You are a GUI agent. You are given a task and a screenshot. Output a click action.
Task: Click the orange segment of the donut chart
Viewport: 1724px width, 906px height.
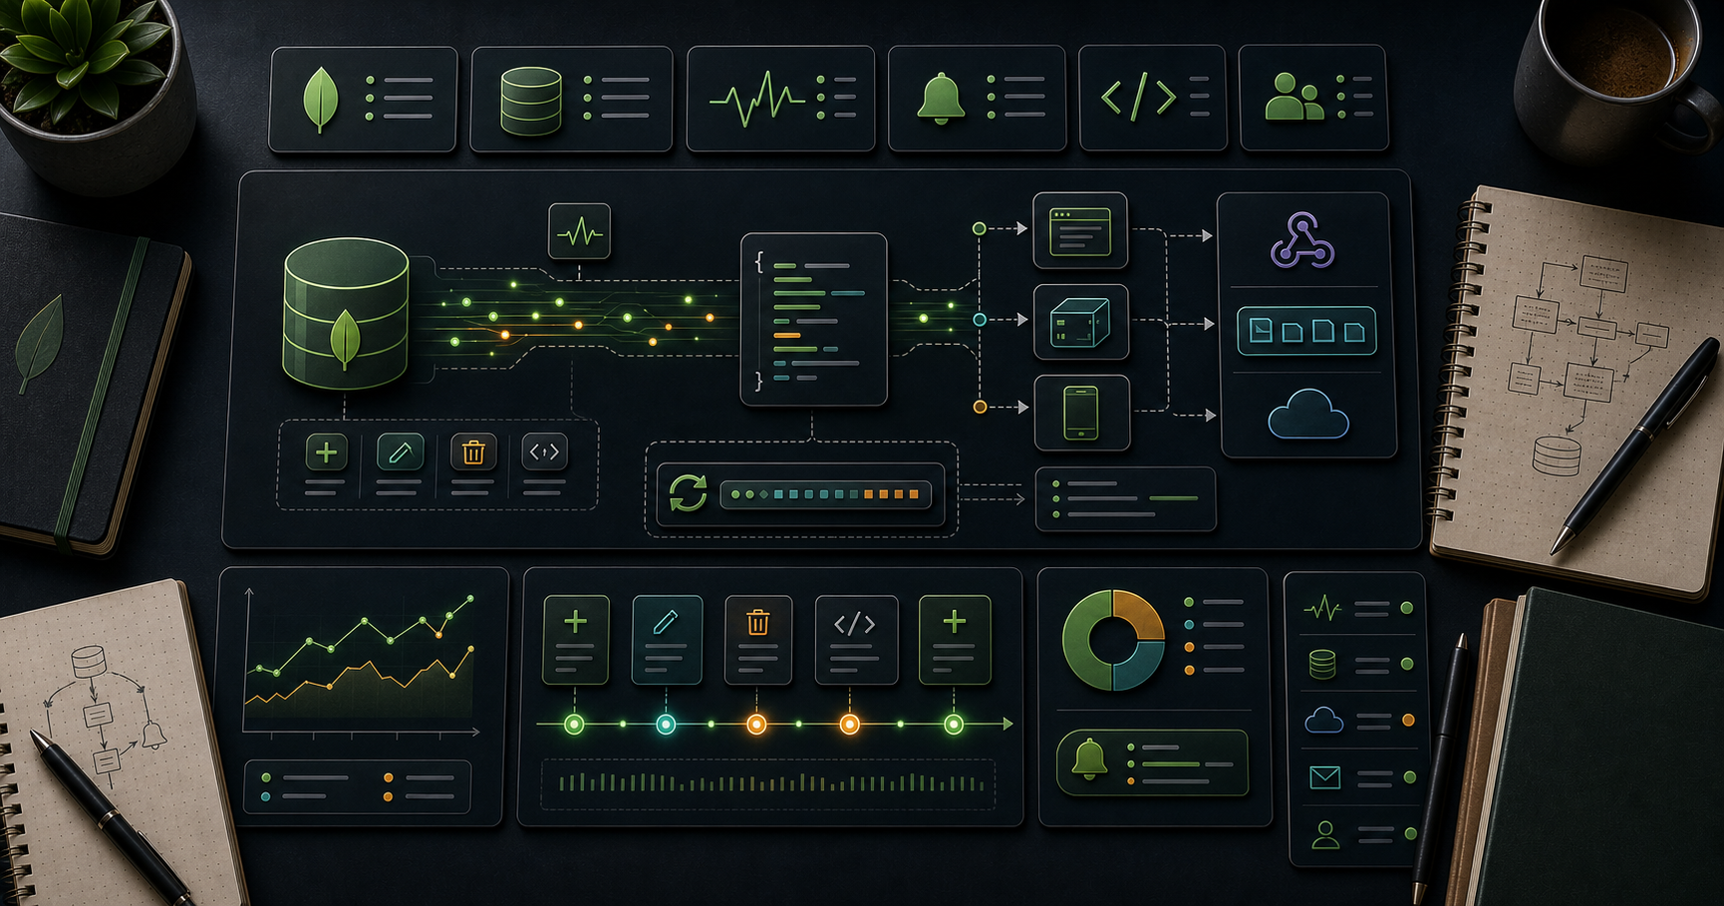[x=1140, y=614]
